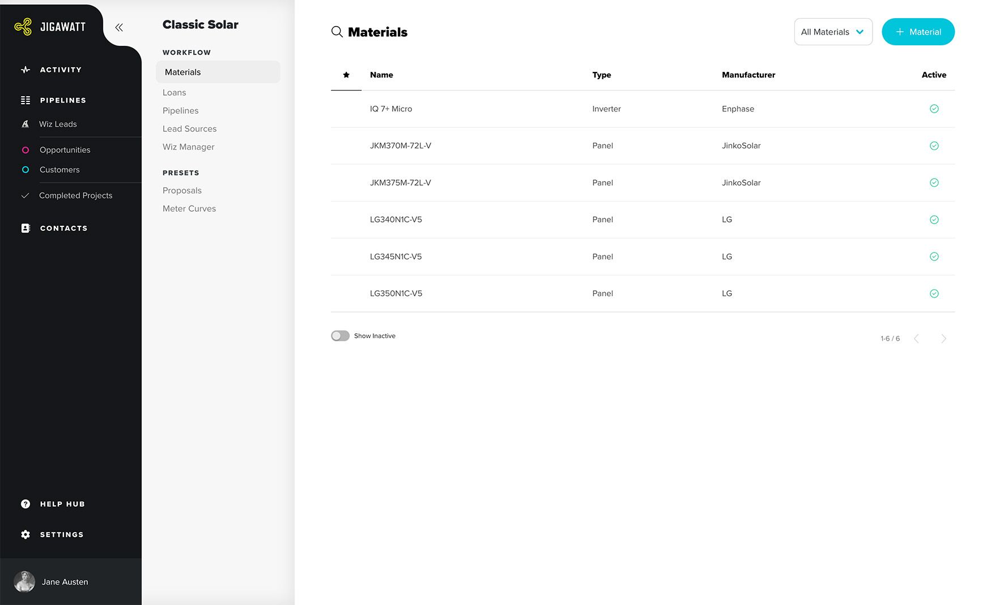The height and width of the screenshot is (605, 991).
Task: Select Wiz Manager in Workflow settings
Action: point(188,147)
